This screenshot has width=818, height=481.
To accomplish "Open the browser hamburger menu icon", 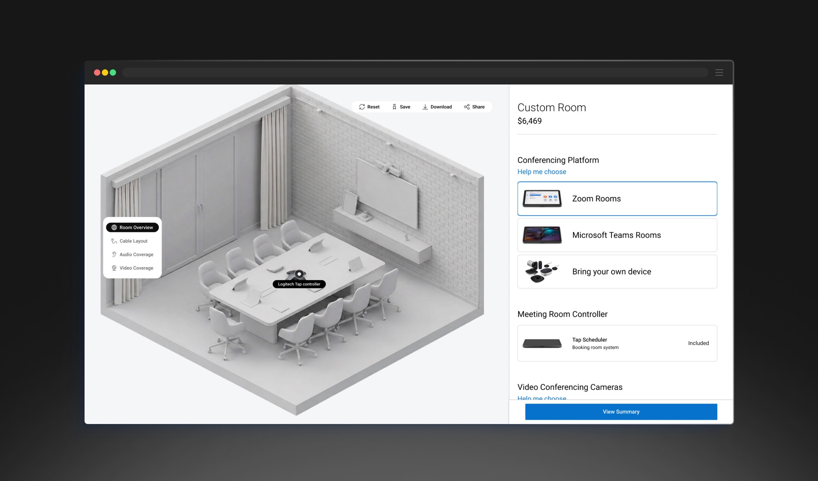I will click(719, 73).
